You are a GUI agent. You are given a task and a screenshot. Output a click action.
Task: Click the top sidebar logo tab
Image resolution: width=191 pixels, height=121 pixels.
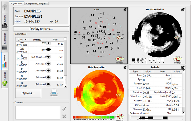pyautogui.click(x=5, y=7)
